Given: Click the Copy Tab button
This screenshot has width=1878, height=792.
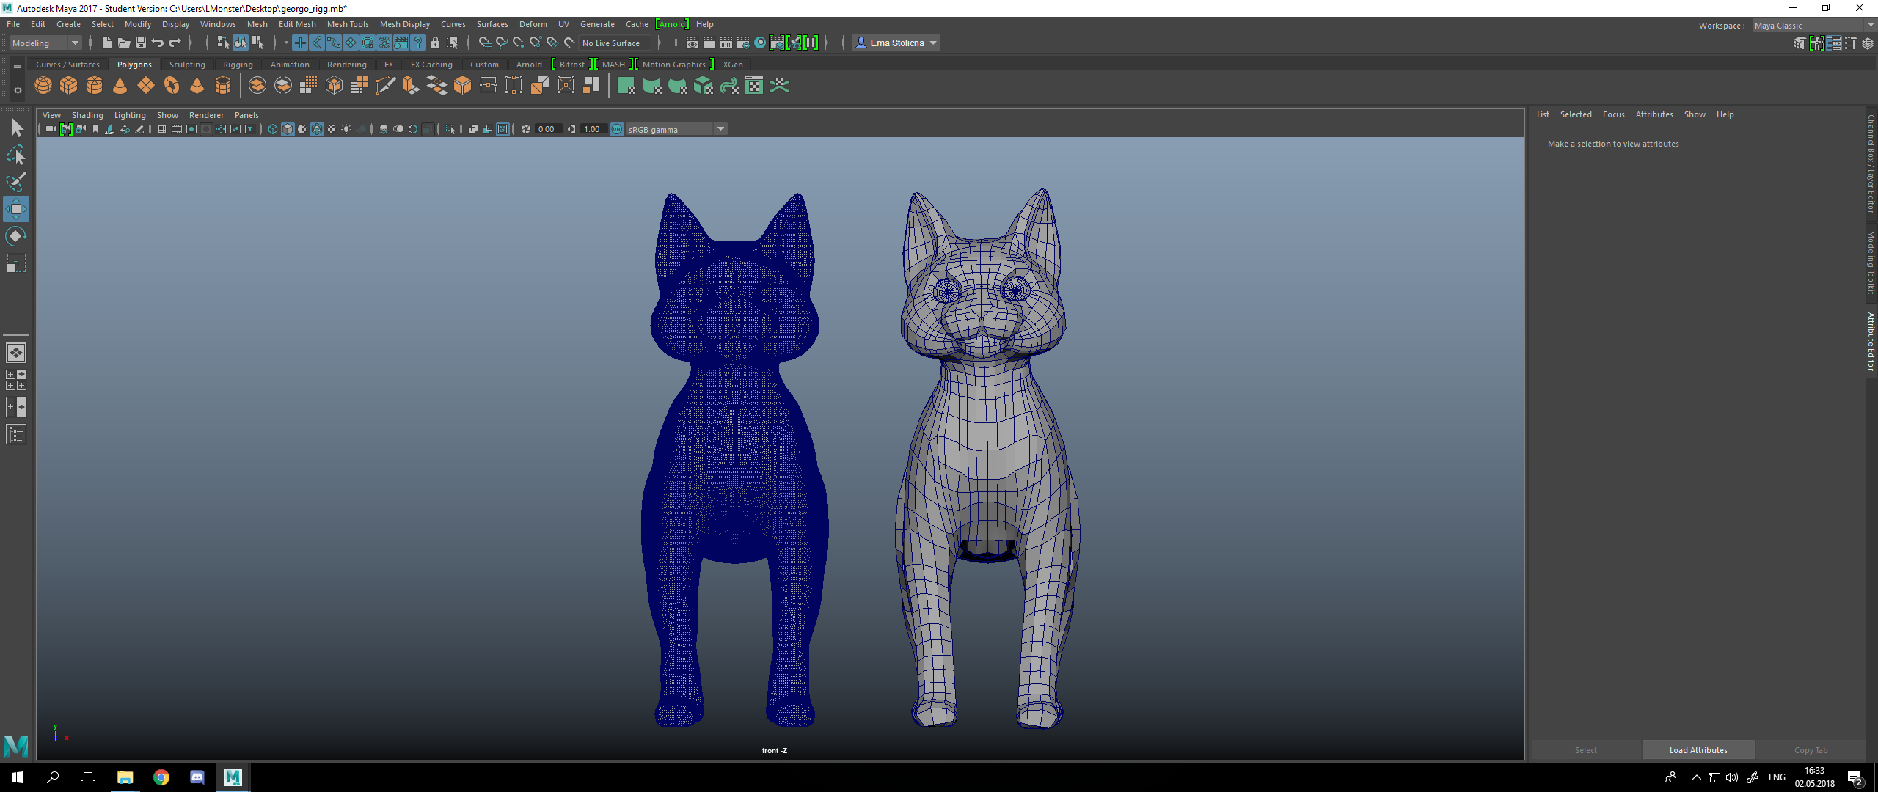Looking at the screenshot, I should point(1811,750).
